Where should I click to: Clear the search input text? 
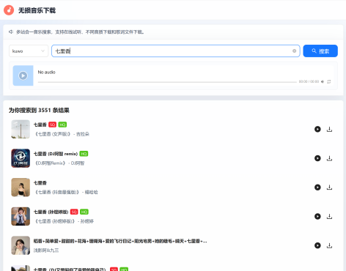[x=294, y=51]
